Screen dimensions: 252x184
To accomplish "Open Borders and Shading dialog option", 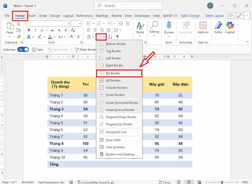I will (121, 154).
